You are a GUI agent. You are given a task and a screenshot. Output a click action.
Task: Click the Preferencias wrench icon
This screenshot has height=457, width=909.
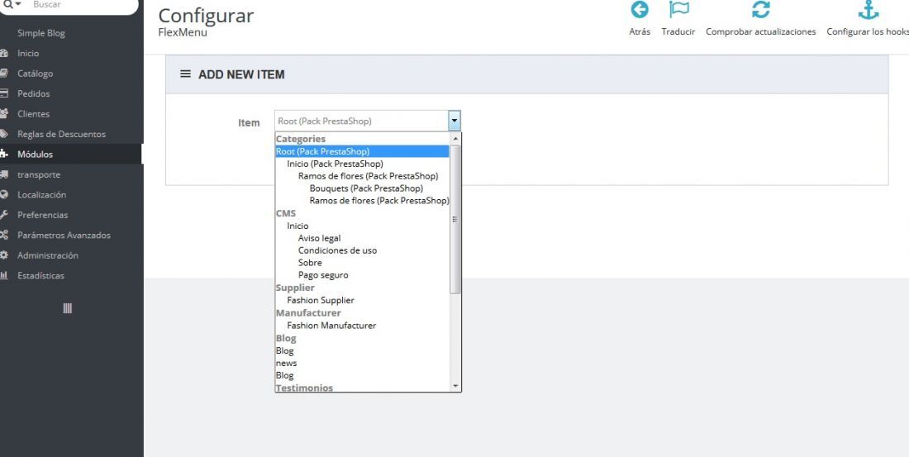(4, 215)
